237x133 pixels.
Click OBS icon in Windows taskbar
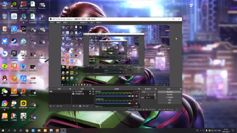(x=63, y=130)
